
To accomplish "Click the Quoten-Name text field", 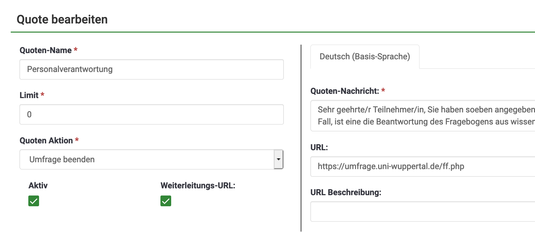I will [x=151, y=69].
